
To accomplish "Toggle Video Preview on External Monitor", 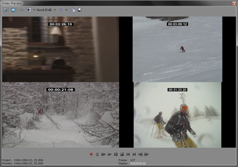I will click(x=13, y=10).
